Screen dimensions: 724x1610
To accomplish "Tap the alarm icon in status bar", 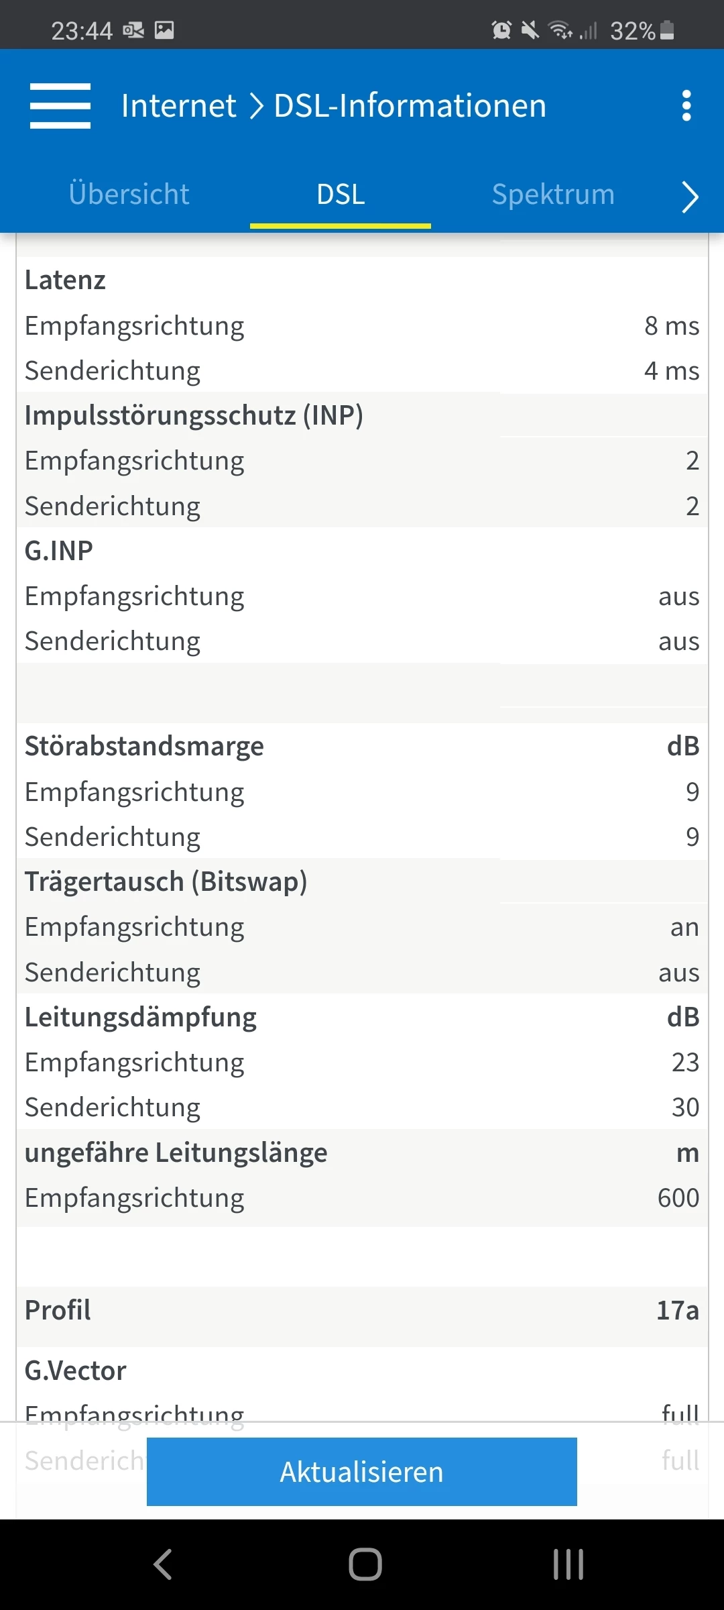I will [501, 30].
